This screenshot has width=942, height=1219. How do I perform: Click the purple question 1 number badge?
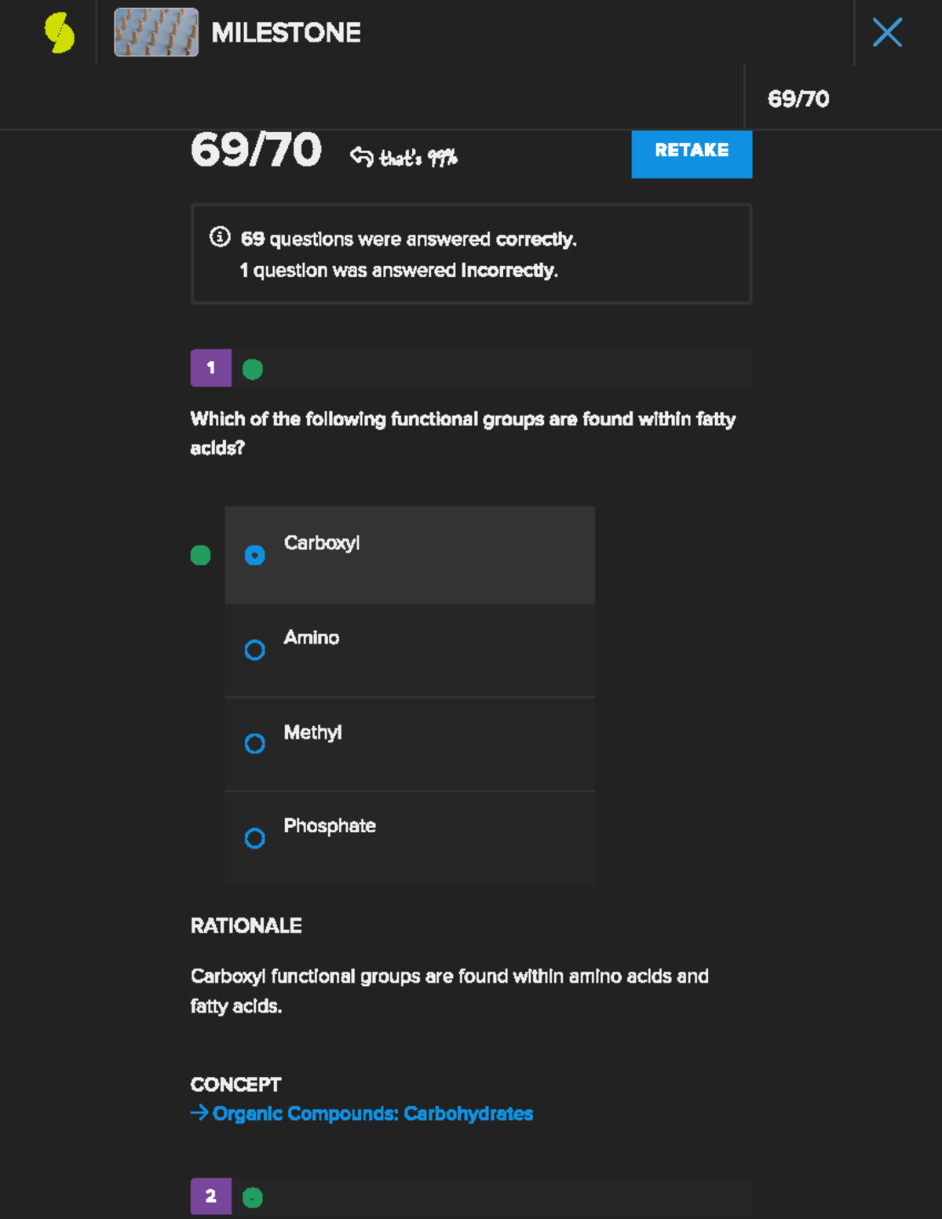[x=210, y=368]
